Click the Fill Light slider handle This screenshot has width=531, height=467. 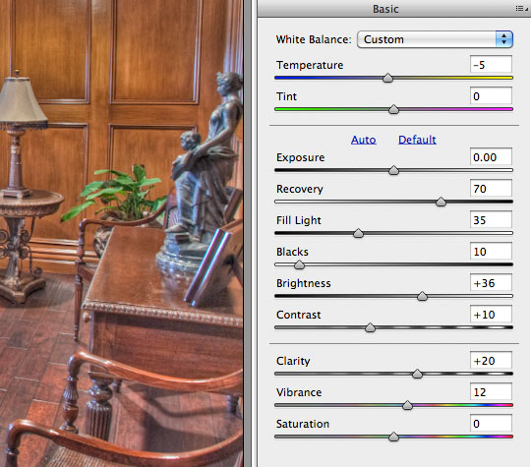(x=358, y=233)
